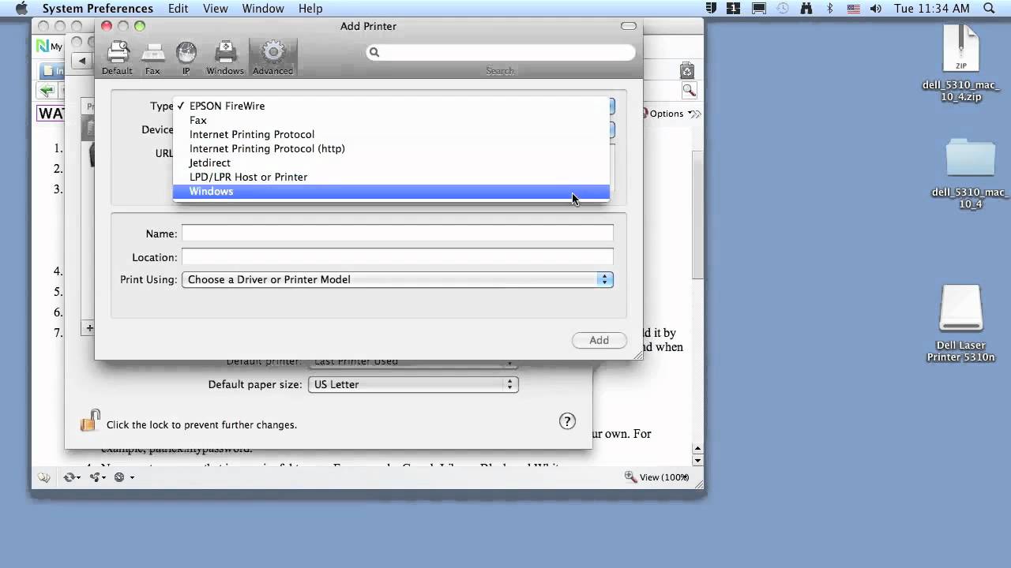Open the Edit menu
The image size is (1011, 568).
point(178,9)
